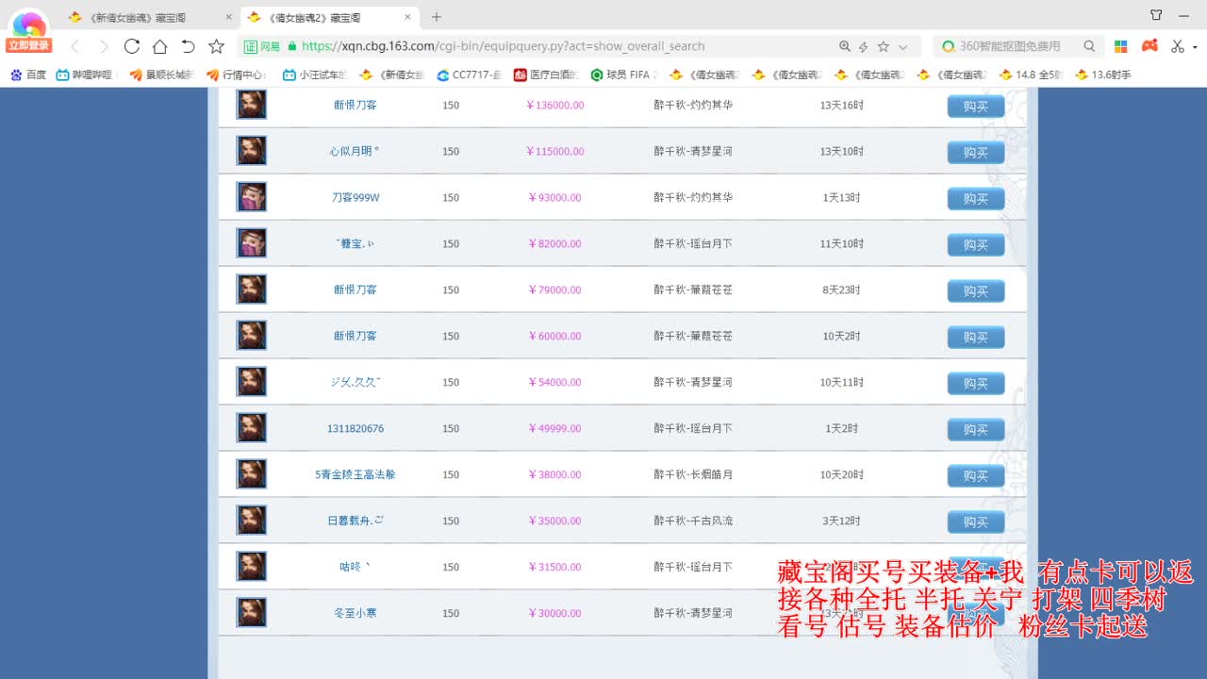This screenshot has width=1207, height=679.
Task: Open the dropdown next to the bookmark star
Action: [x=901, y=45]
